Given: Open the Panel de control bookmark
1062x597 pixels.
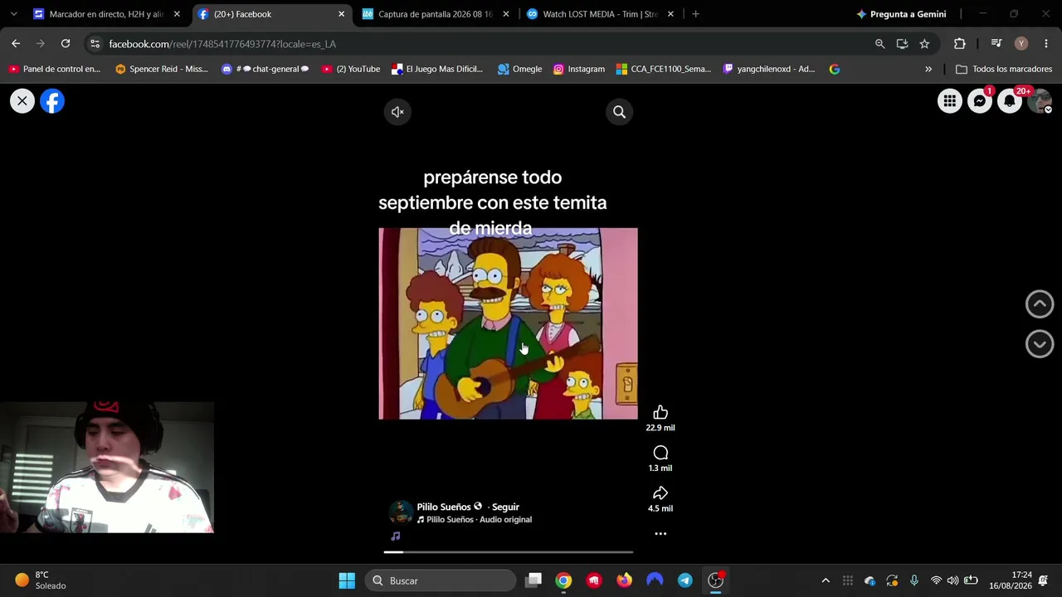Looking at the screenshot, I should tap(54, 69).
